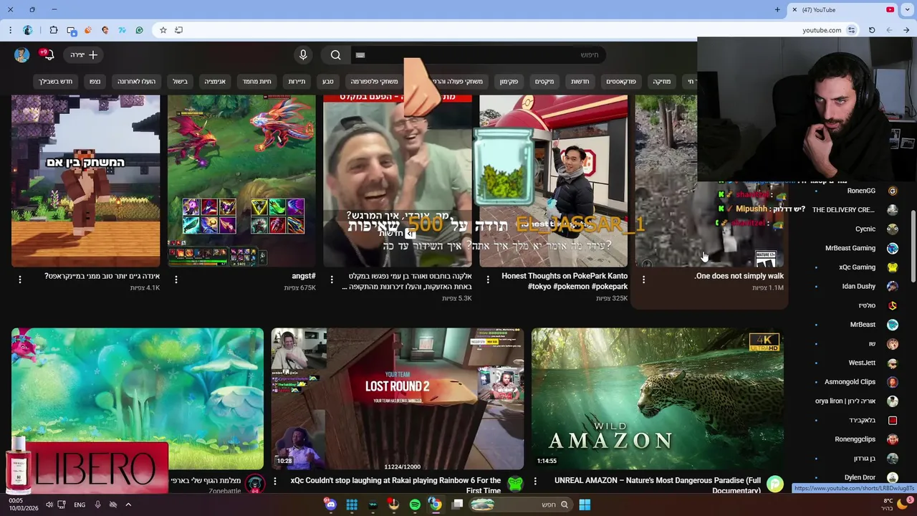Click the YouTube search magnifier button
917x516 pixels.
[335, 55]
